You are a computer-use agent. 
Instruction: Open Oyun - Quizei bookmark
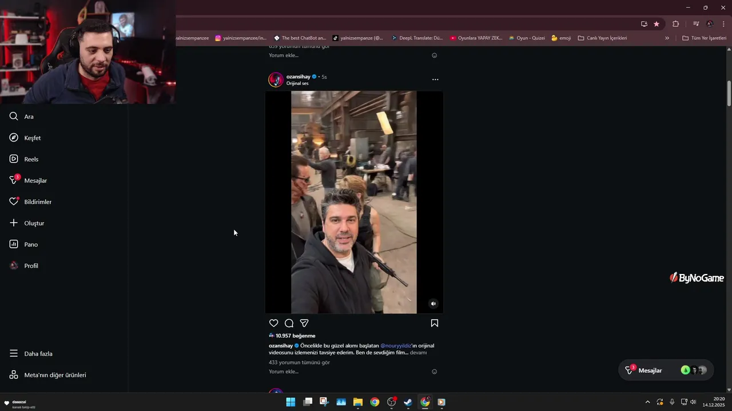click(x=527, y=38)
